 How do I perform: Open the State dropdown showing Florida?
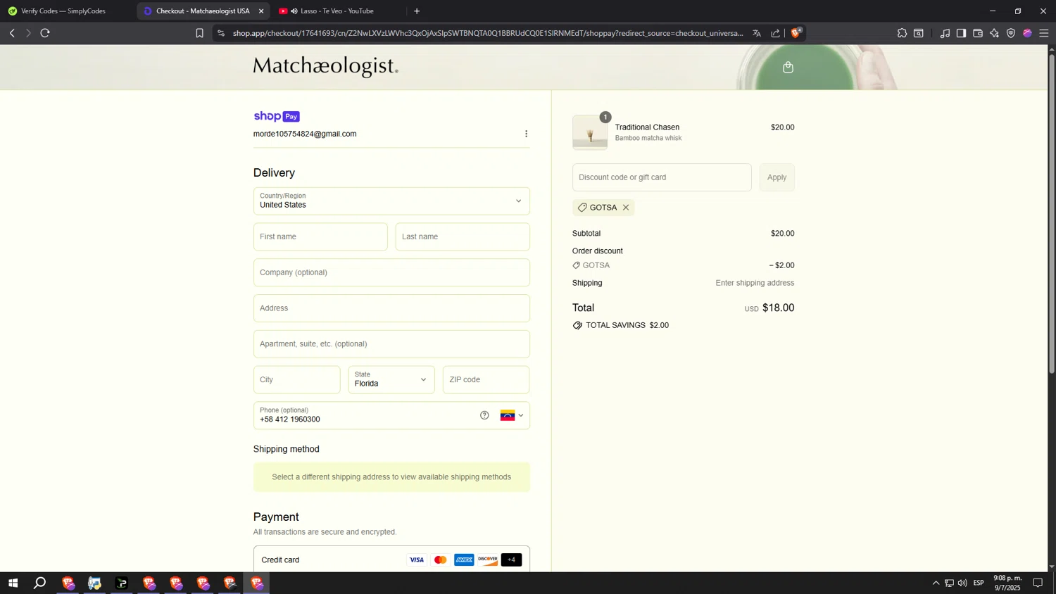coord(391,379)
